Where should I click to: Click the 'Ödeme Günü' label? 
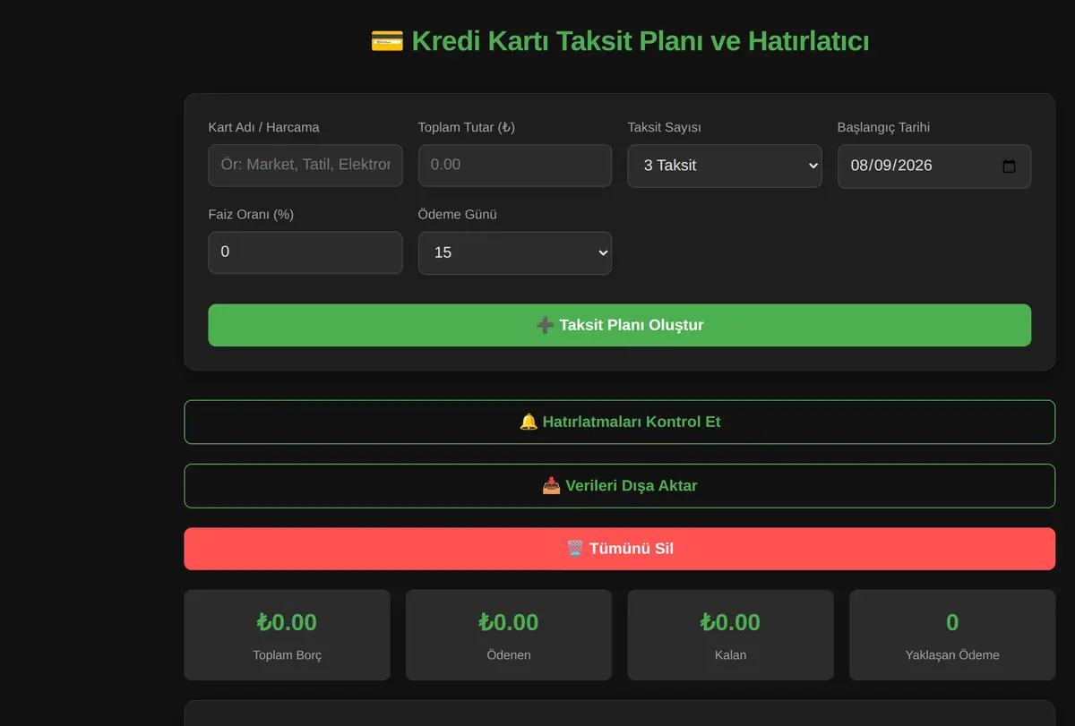point(458,214)
